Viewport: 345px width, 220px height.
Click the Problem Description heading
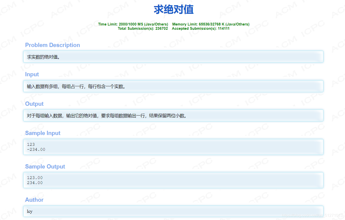point(52,45)
